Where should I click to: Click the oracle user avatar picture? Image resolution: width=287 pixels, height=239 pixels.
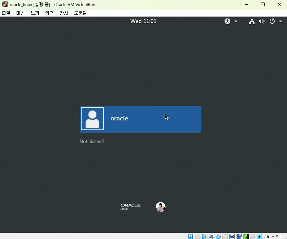tap(92, 119)
